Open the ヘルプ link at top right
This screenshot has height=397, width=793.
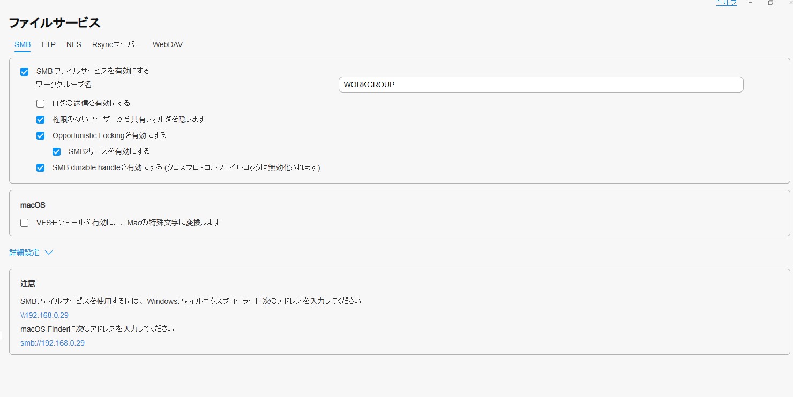(x=727, y=3)
